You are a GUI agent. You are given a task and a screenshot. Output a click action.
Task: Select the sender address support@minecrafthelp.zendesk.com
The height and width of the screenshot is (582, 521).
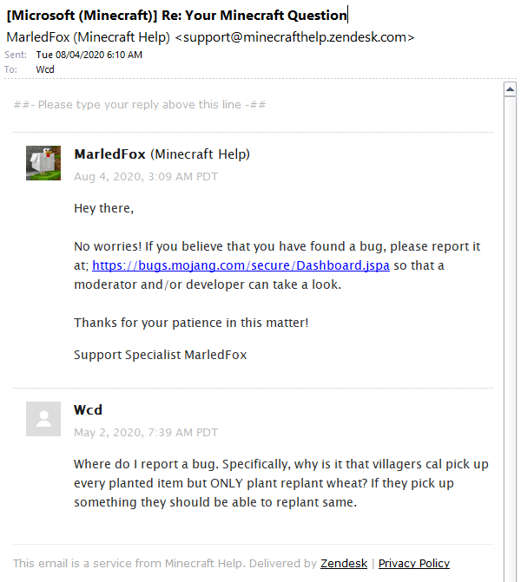294,37
